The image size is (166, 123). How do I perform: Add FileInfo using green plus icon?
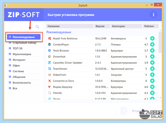tap(152, 93)
